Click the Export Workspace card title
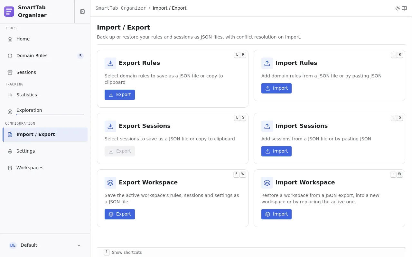 click(x=148, y=182)
